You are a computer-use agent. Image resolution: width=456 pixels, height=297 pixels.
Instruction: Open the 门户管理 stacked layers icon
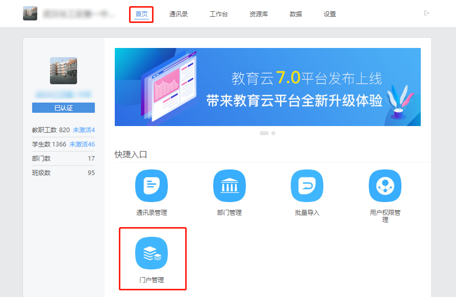(x=151, y=253)
